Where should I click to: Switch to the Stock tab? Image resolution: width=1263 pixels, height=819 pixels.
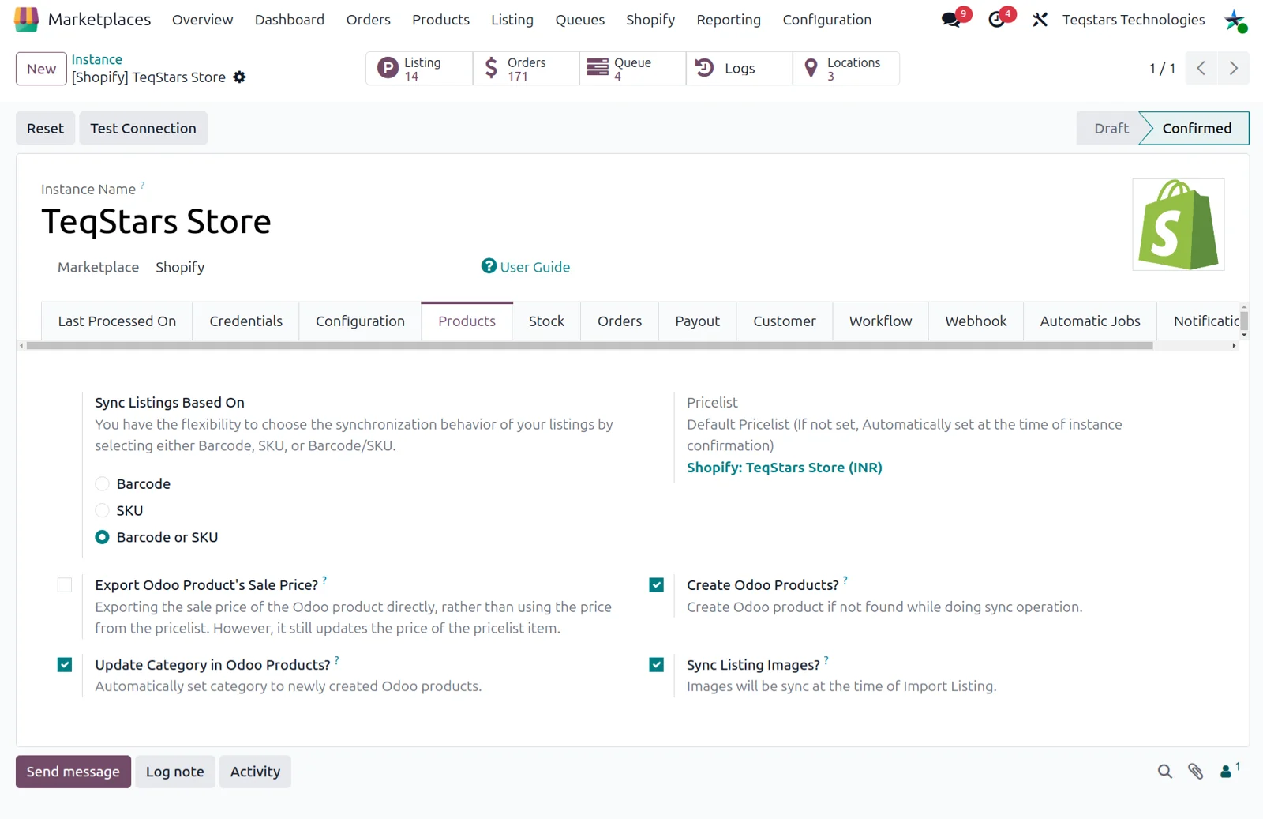[x=546, y=321]
